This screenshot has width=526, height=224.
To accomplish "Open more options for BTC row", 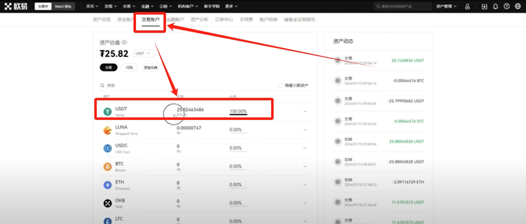I will [x=305, y=167].
